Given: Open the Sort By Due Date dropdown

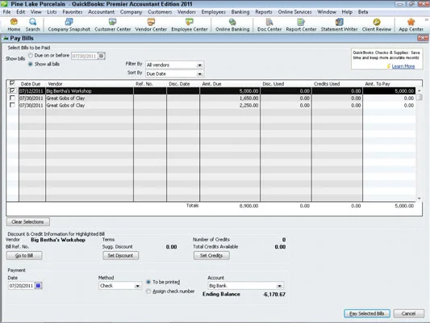Looking at the screenshot, I should point(199,73).
